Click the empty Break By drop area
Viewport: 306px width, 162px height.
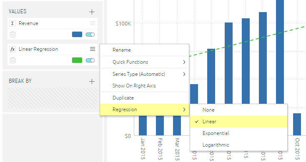pyautogui.click(x=52, y=98)
